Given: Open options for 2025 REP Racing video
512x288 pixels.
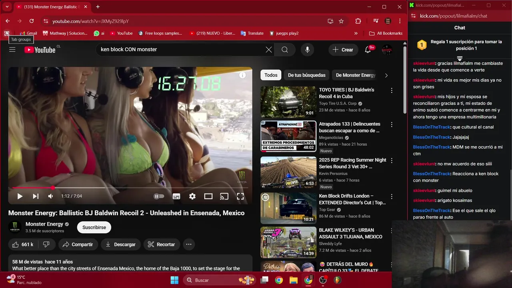Looking at the screenshot, I should point(392,160).
